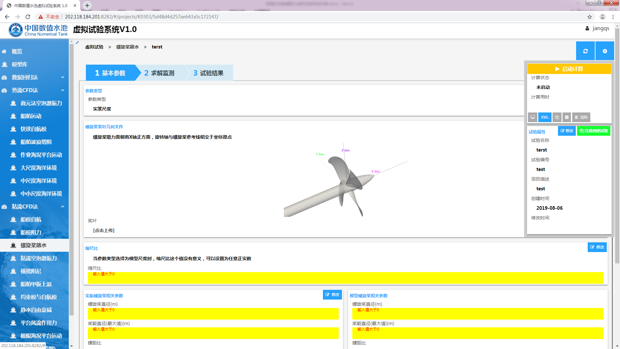Switch to the 试验结果 step tab
The height and width of the screenshot is (349, 620).
click(x=209, y=73)
